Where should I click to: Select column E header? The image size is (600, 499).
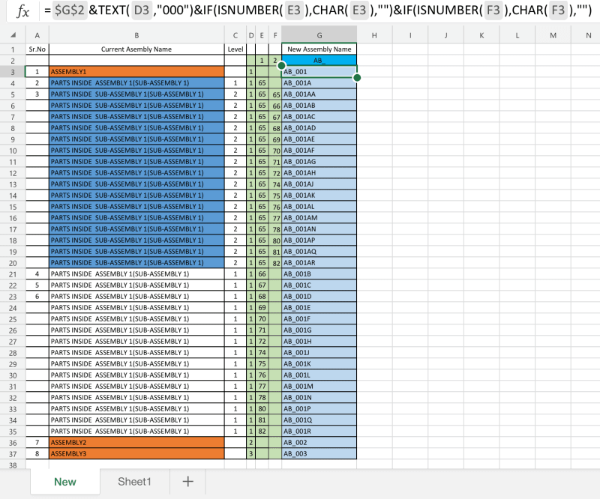(262, 35)
